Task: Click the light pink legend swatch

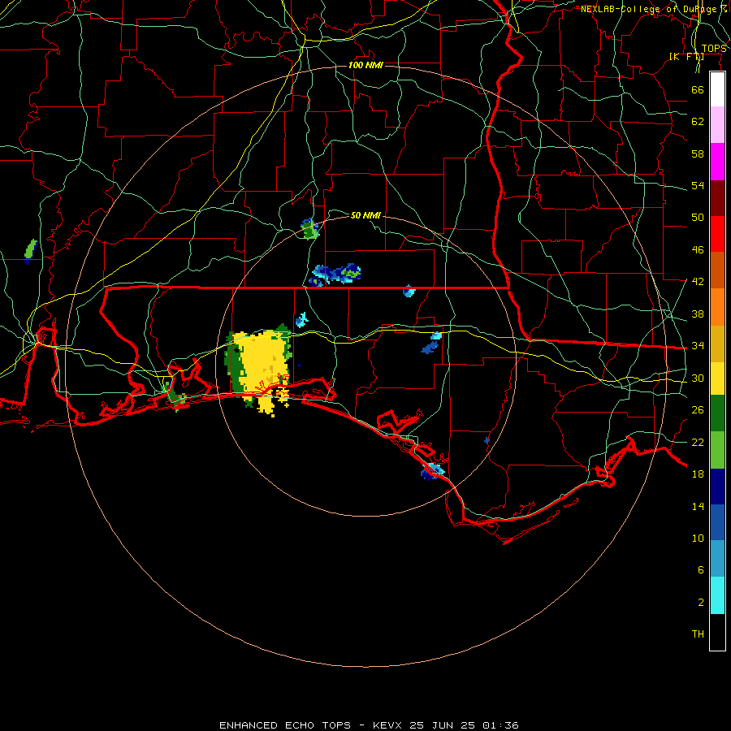Action: pos(717,125)
